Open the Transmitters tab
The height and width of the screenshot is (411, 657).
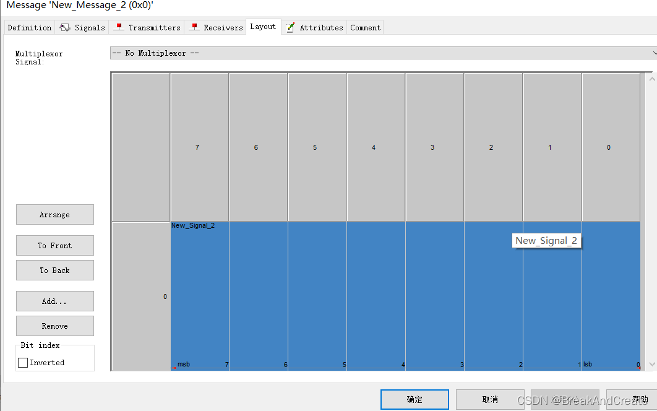coord(147,28)
